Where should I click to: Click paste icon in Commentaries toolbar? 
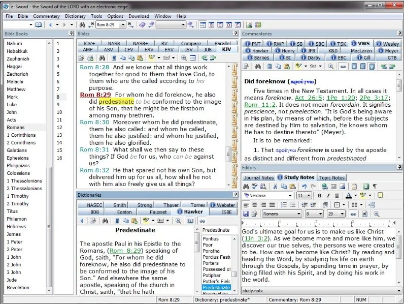click(x=287, y=67)
